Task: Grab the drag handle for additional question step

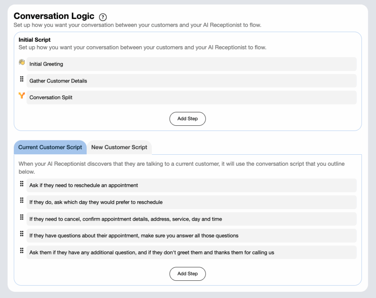Action: coord(22,250)
